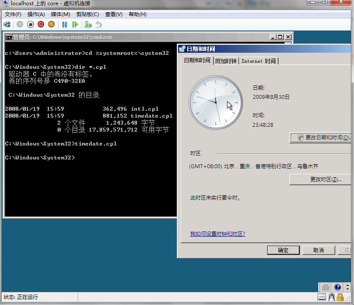Screen dimensions: 354x305
Task: Click the analog clock face
Action: pos(216,102)
